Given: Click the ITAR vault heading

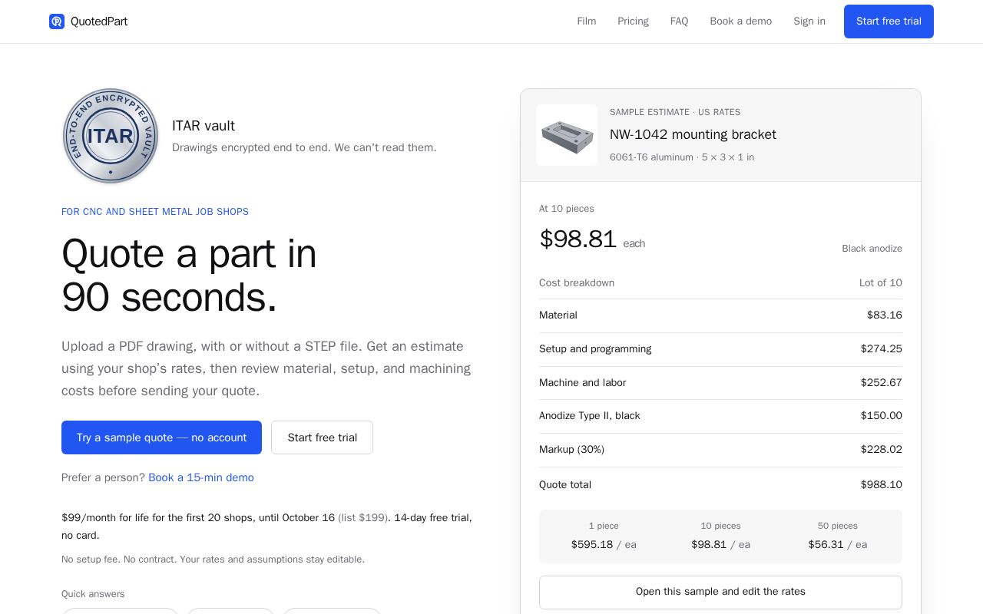Looking at the screenshot, I should click(x=204, y=126).
